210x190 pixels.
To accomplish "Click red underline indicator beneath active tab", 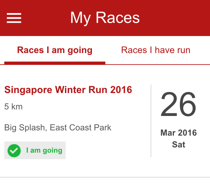I will (x=55, y=63).
